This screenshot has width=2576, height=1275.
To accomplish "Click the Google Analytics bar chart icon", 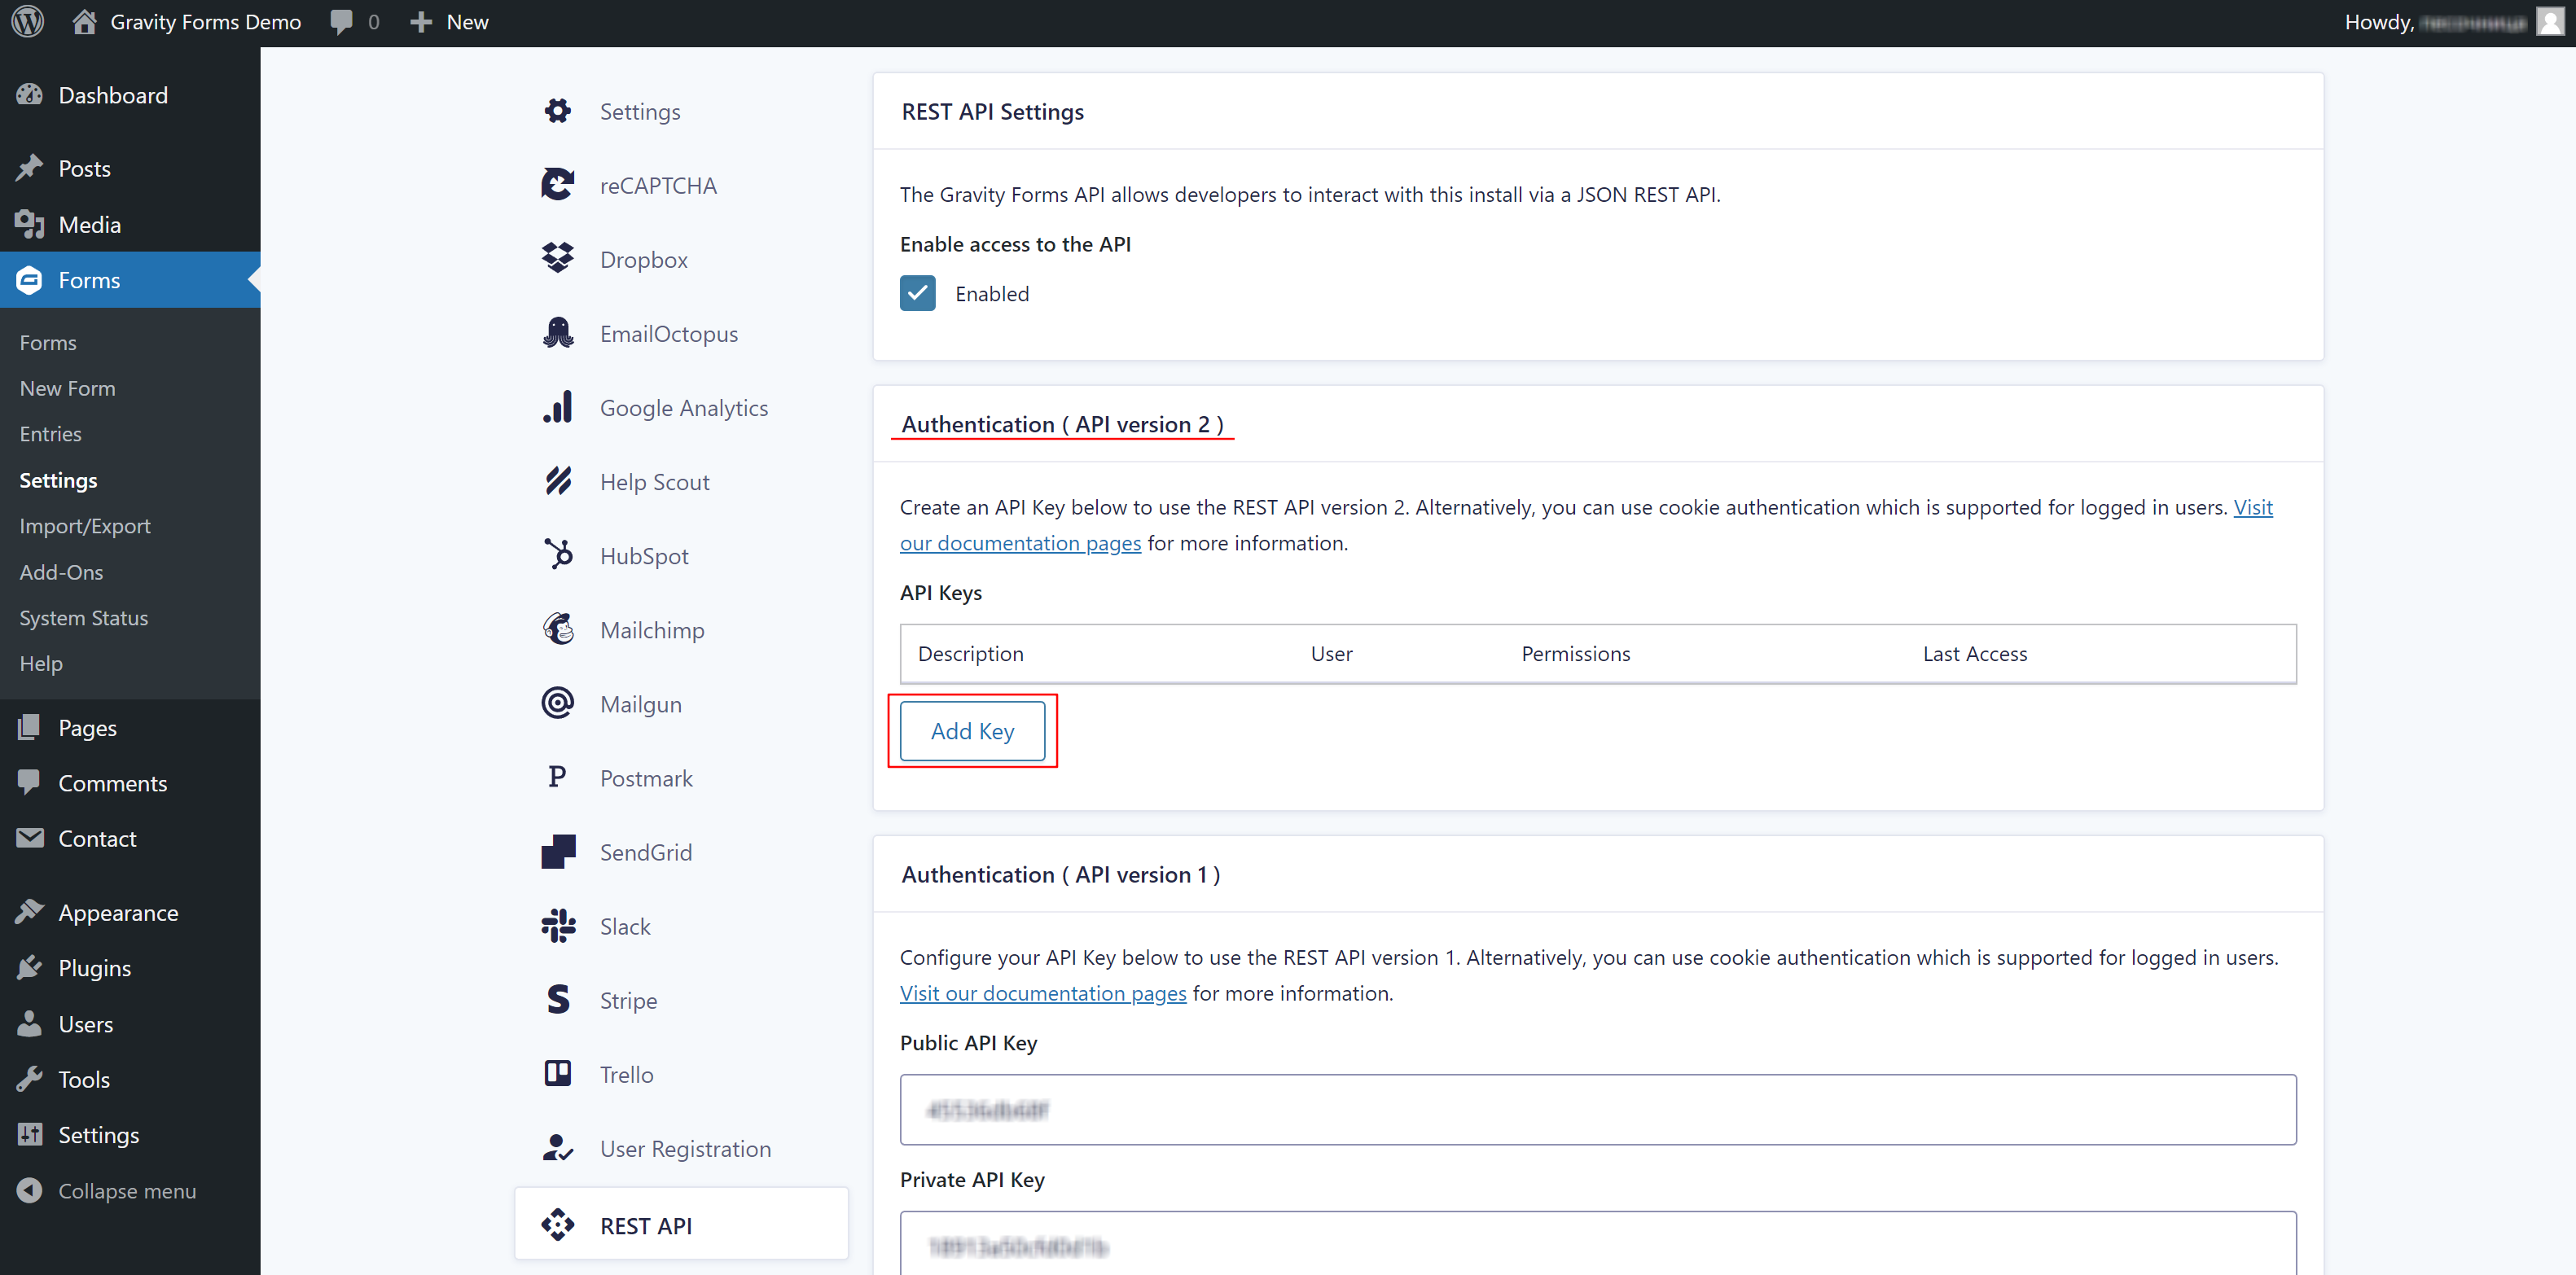I will point(558,407).
